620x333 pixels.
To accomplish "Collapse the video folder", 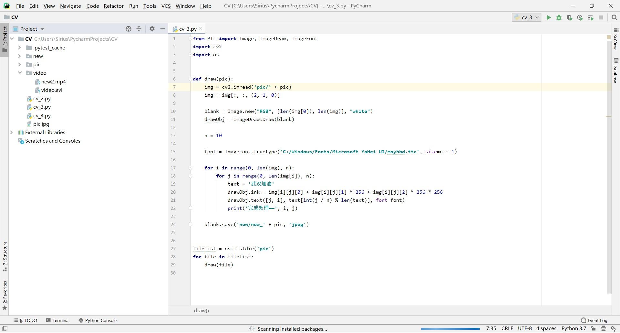I will [20, 73].
